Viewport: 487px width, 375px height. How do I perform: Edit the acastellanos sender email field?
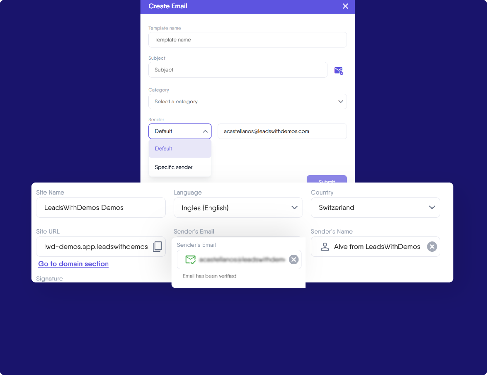(x=282, y=131)
